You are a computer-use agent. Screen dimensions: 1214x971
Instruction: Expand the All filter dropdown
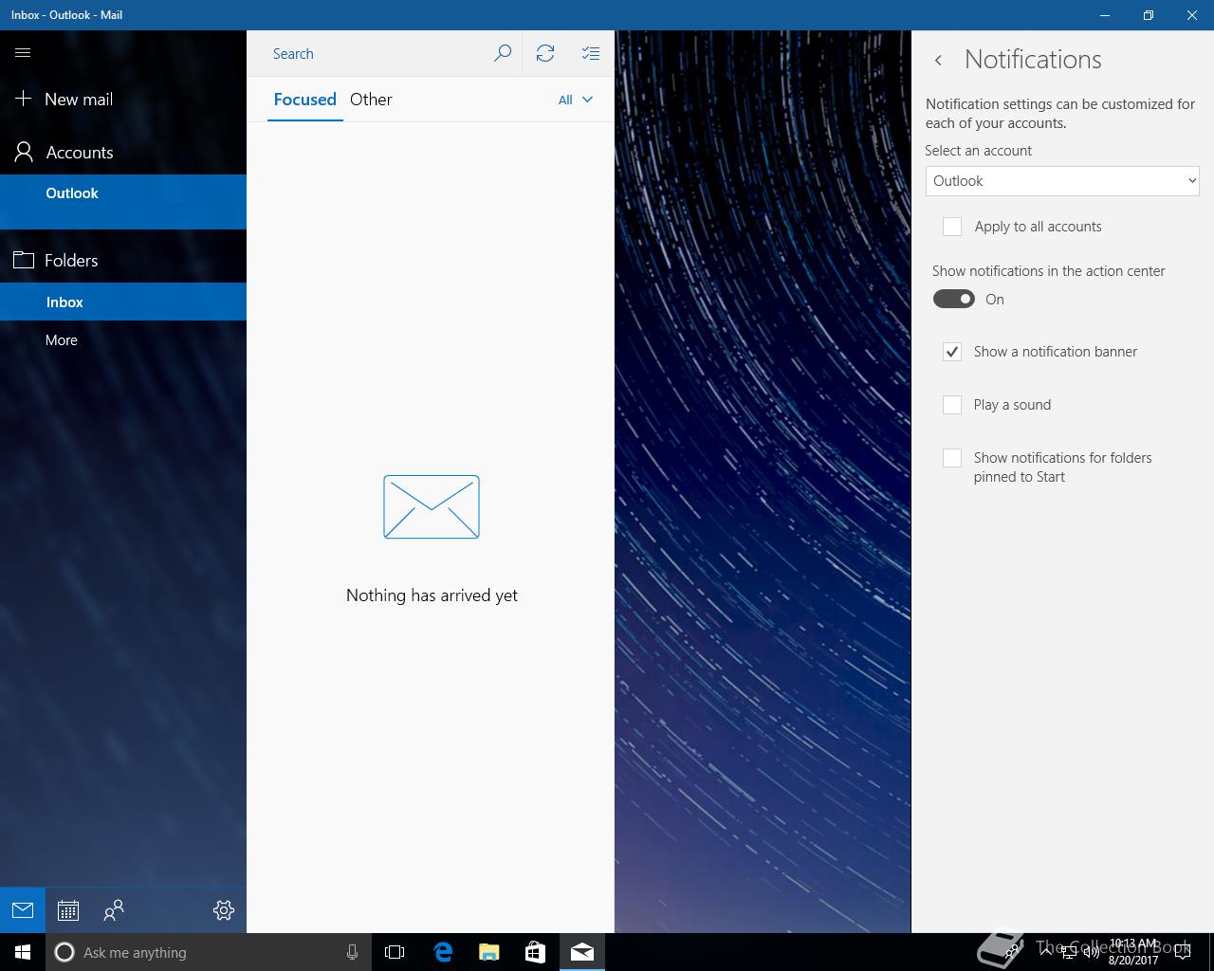[576, 100]
